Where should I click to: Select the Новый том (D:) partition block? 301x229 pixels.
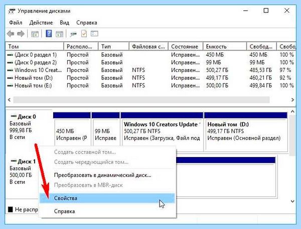pyautogui.click(x=246, y=131)
